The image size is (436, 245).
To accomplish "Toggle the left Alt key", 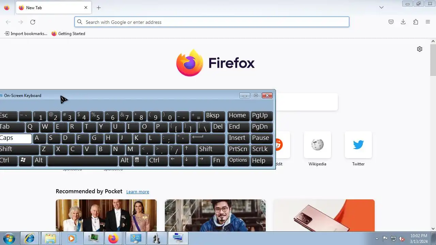I will tap(40, 161).
